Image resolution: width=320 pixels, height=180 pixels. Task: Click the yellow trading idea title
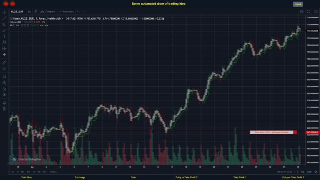click(159, 4)
